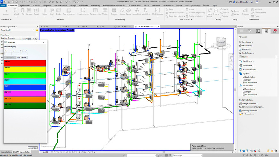This screenshot has height=157, width=279.
Task: Toggle 'für alle Bauteile' under Kopieren
Action: [244, 83]
